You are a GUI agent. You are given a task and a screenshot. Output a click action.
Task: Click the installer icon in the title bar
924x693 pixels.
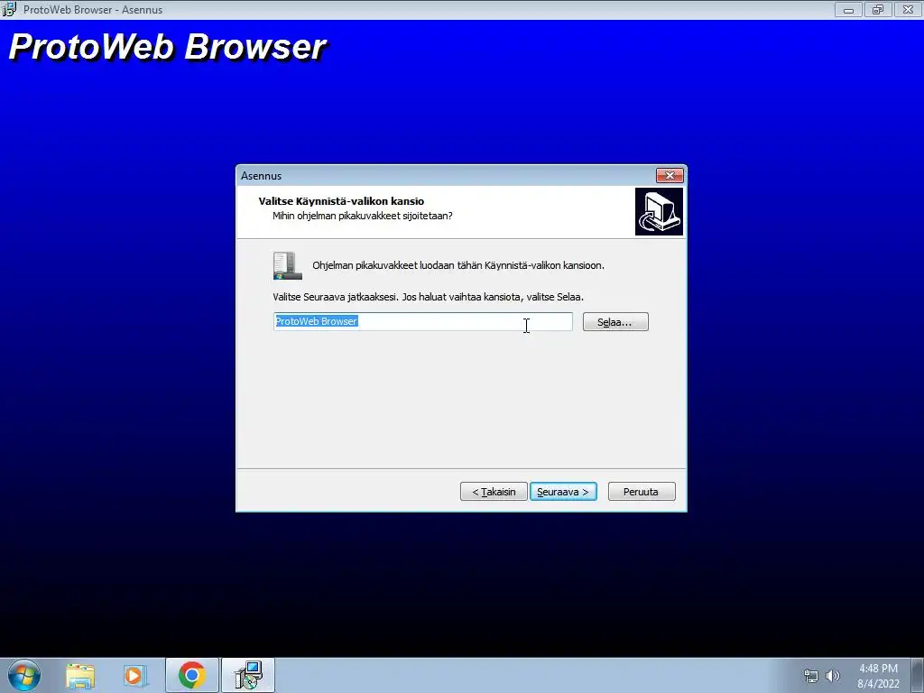pos(9,9)
